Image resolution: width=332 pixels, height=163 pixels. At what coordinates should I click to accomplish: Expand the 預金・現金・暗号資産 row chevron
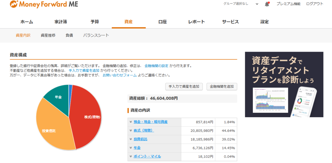pos(130,122)
